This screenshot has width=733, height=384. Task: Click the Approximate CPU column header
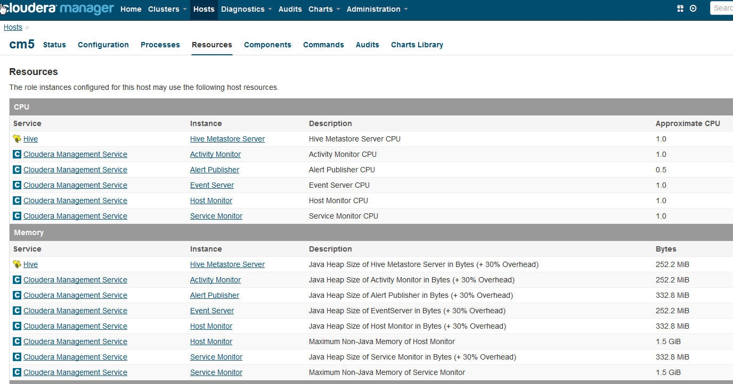coord(688,123)
